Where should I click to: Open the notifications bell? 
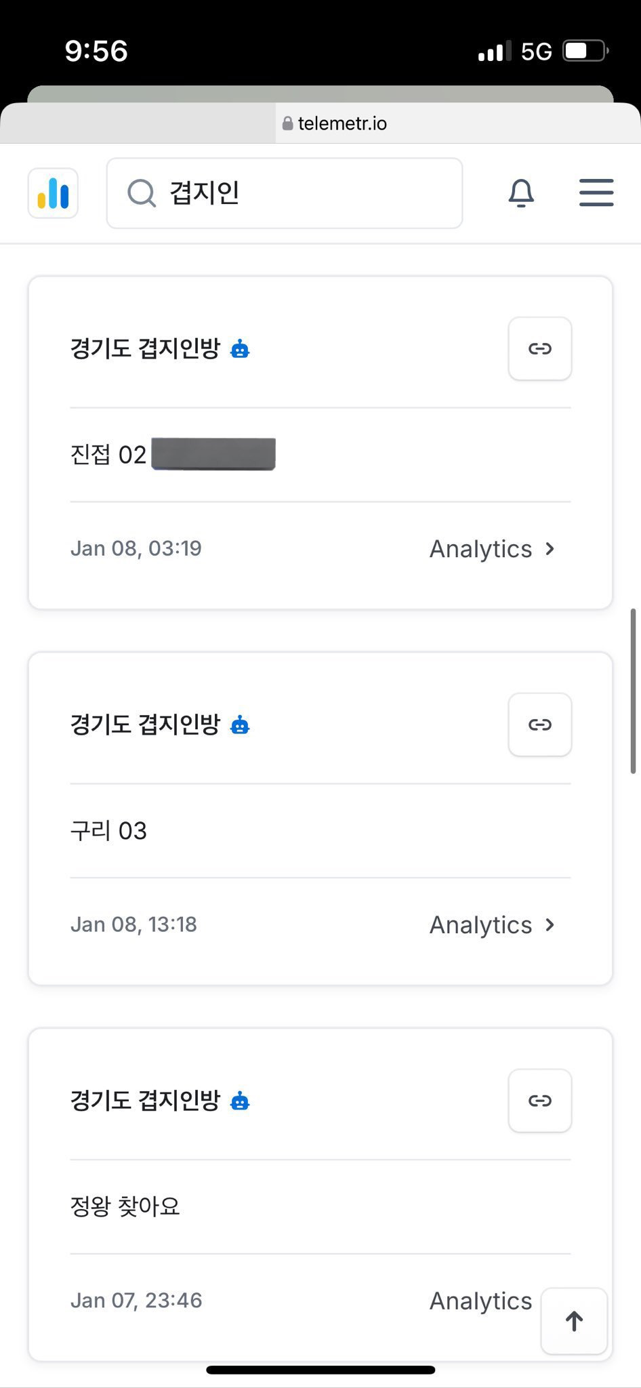coord(521,193)
